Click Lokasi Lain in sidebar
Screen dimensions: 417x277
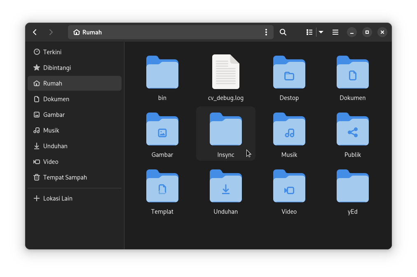[58, 198]
